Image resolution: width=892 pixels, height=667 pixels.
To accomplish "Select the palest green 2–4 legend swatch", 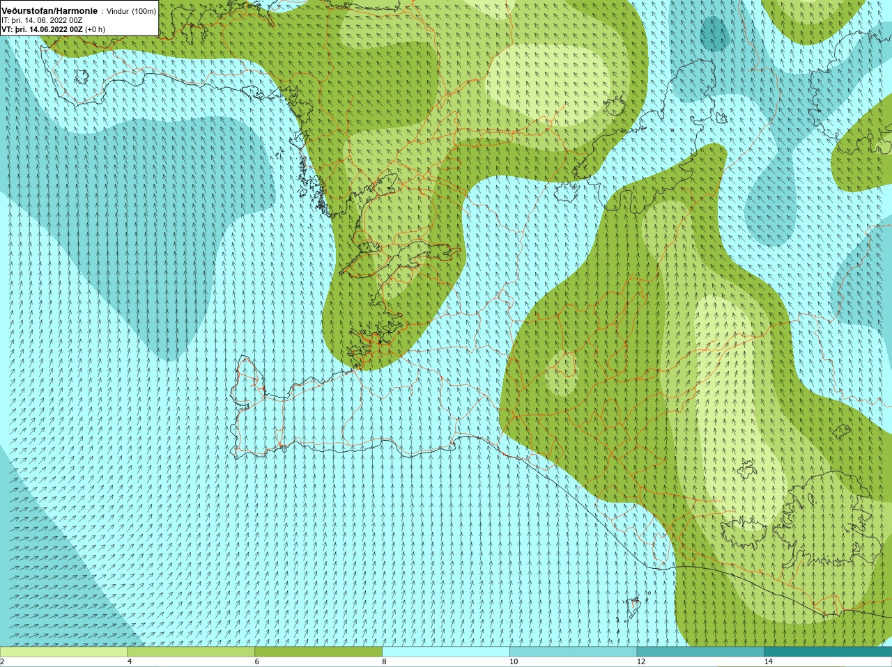I will 63,652.
